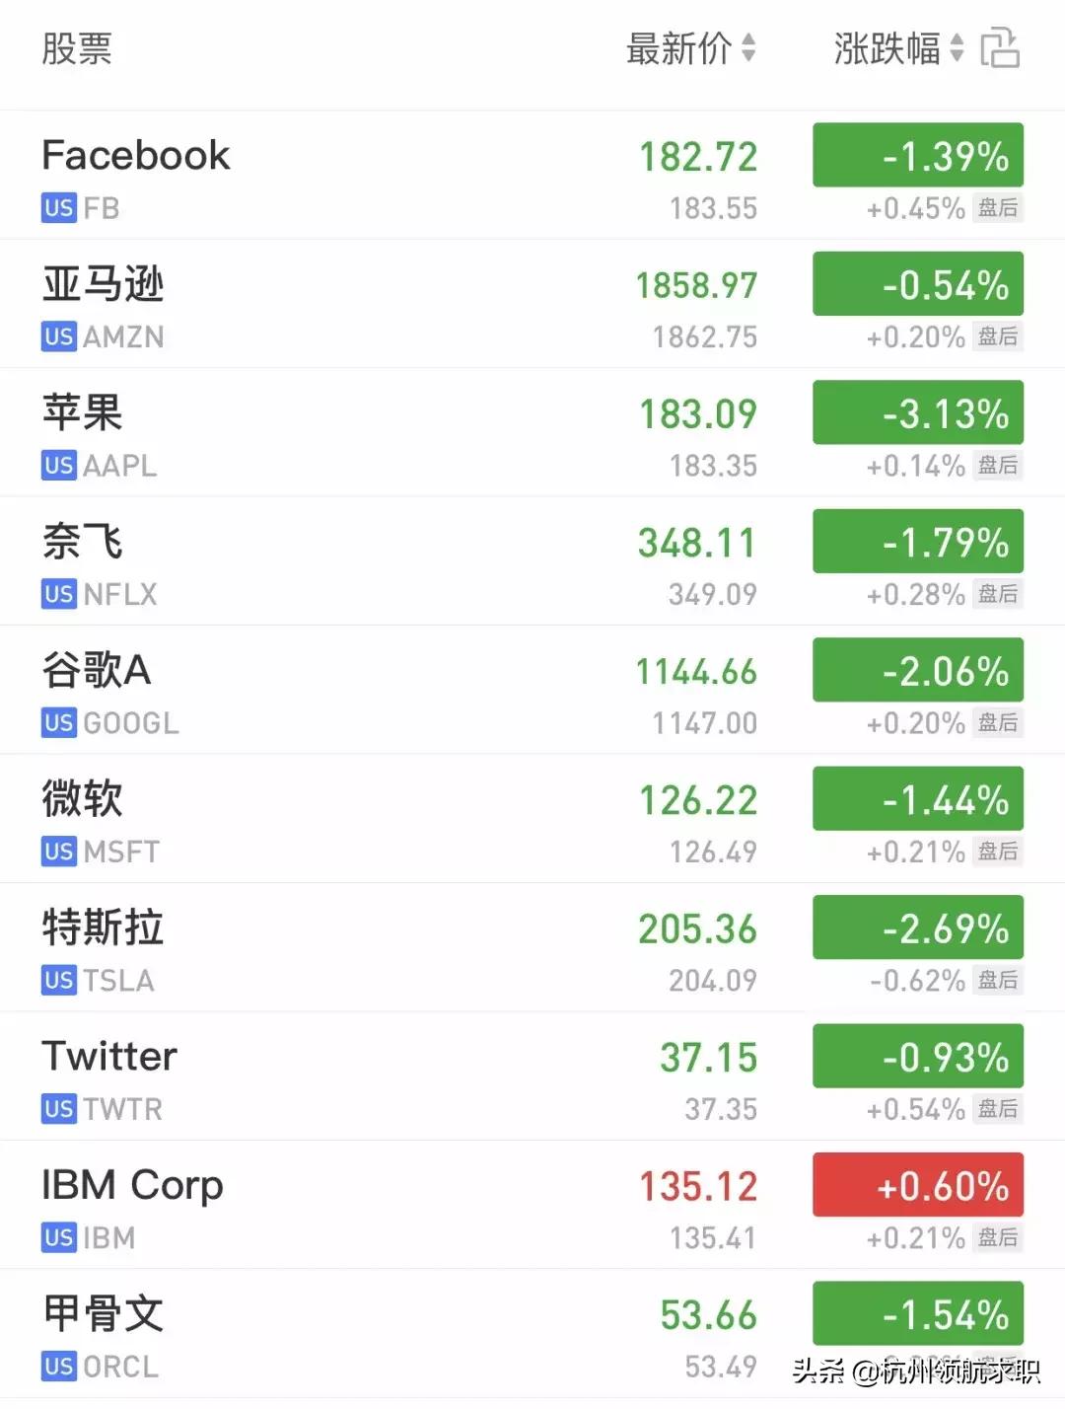Select the 股票 column header
Viewport: 1065px width, 1409px height.
77,48
